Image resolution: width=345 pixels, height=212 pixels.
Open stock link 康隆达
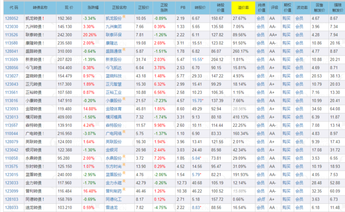coord(111,43)
